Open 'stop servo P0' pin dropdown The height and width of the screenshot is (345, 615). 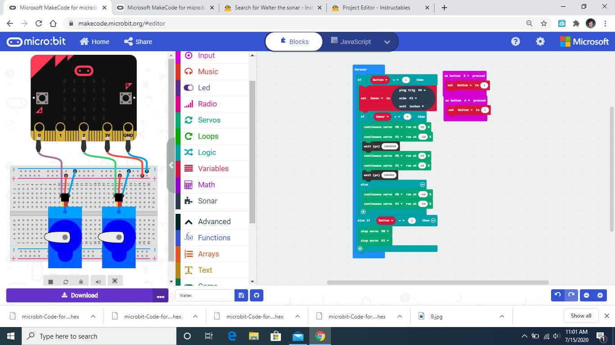point(386,231)
